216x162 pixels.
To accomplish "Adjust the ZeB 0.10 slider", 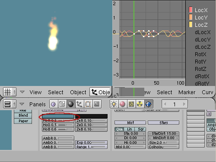I will 92,129.
